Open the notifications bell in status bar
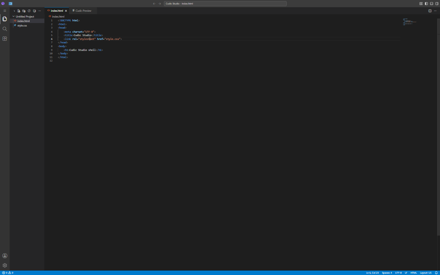 tap(436, 273)
